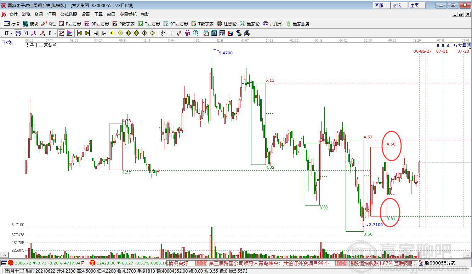Open the 板块 sector view
The width and height of the screenshot is (472, 274).
30,24
